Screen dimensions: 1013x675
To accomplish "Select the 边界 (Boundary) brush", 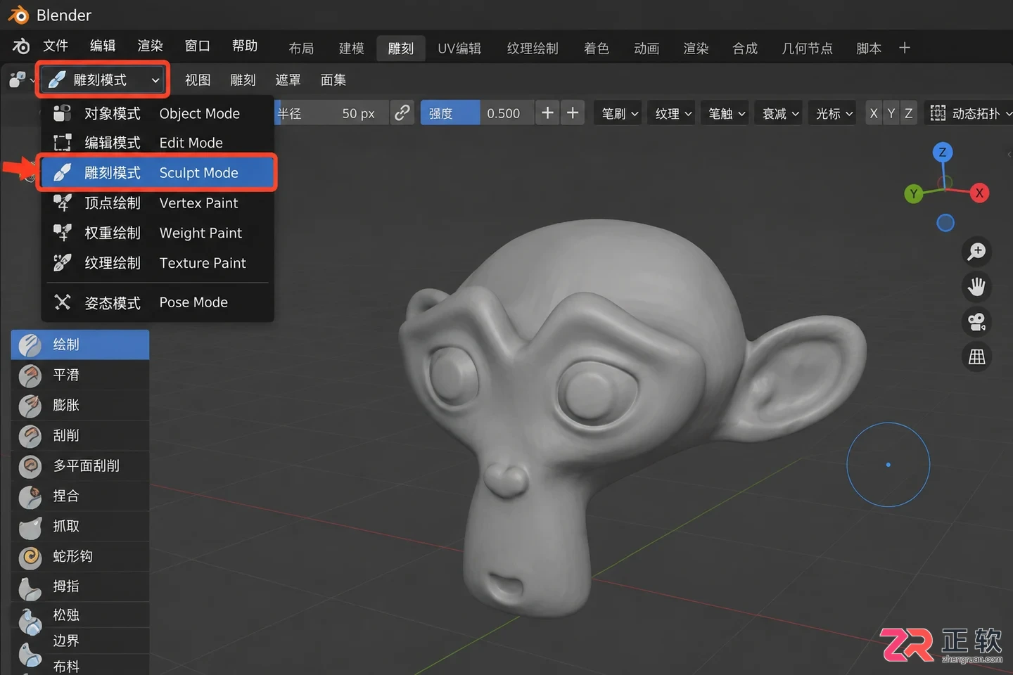I will (x=80, y=641).
